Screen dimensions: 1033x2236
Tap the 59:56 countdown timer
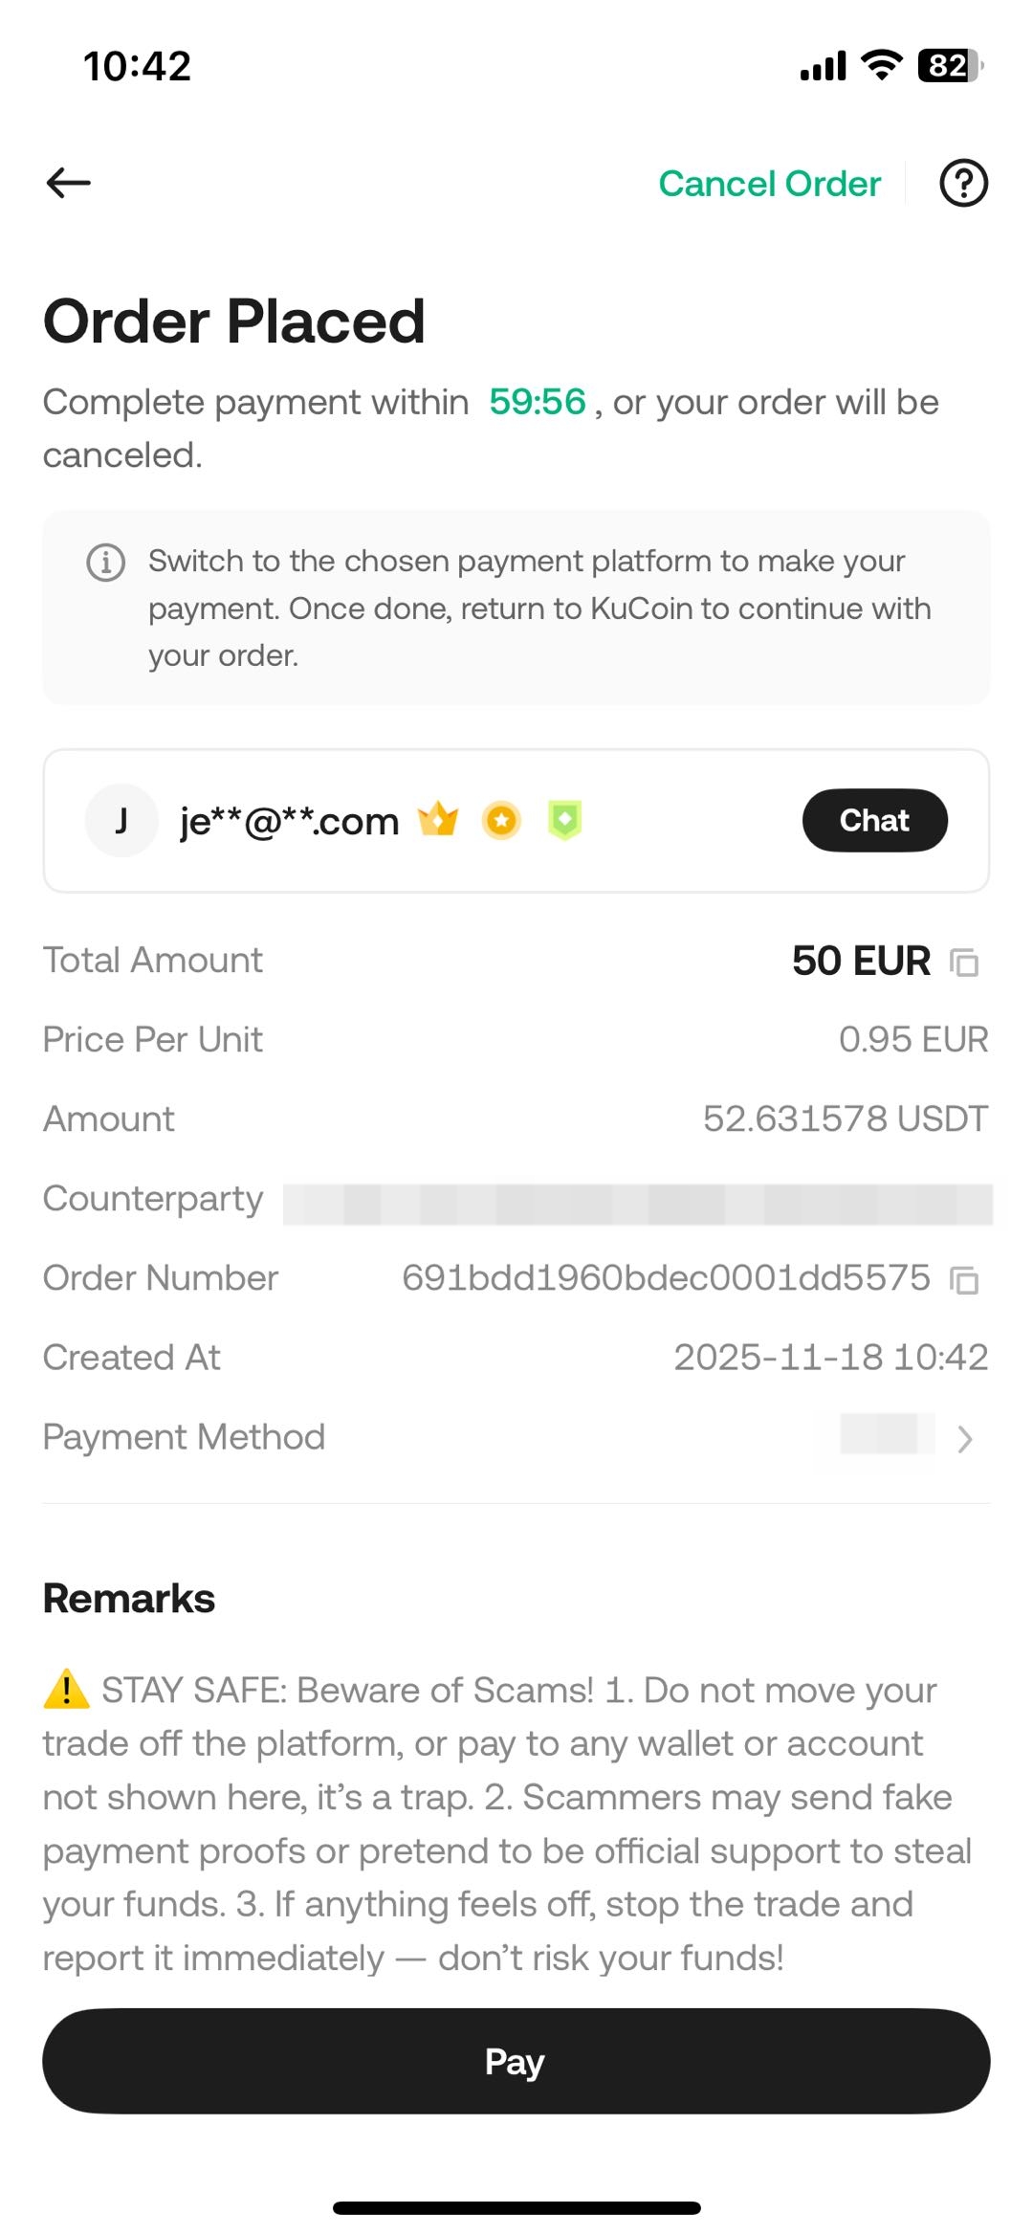pos(537,402)
